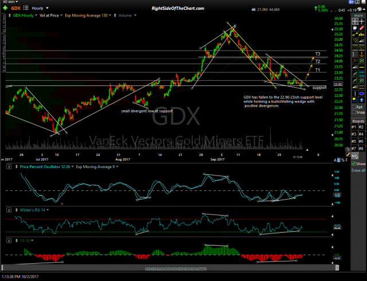Select the blue ellipse drawing tool
Viewport: 367px width, 281px height.
(362, 93)
